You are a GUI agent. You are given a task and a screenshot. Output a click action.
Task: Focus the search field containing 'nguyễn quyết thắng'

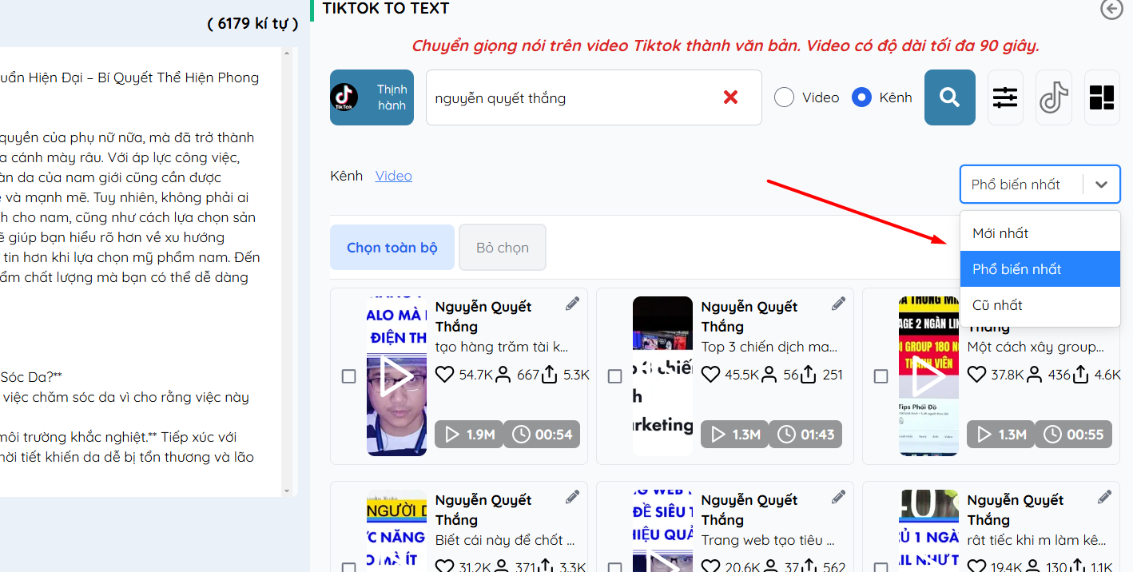(x=594, y=97)
